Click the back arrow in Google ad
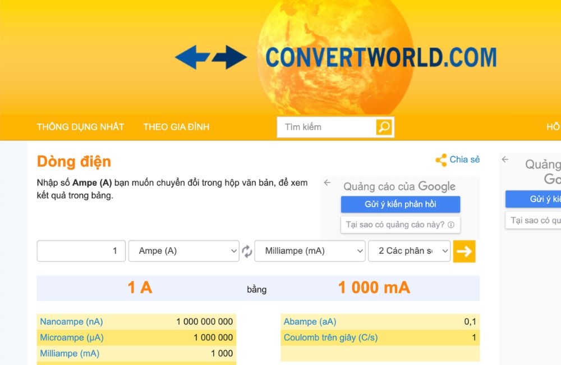This screenshot has width=561, height=365. point(327,182)
